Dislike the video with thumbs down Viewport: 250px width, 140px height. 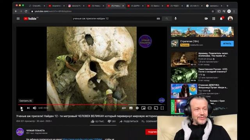(112, 121)
